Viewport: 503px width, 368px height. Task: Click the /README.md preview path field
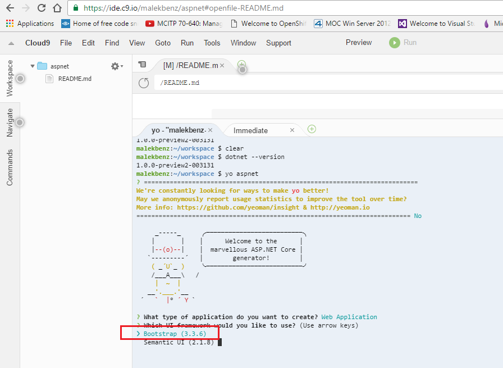(x=328, y=83)
